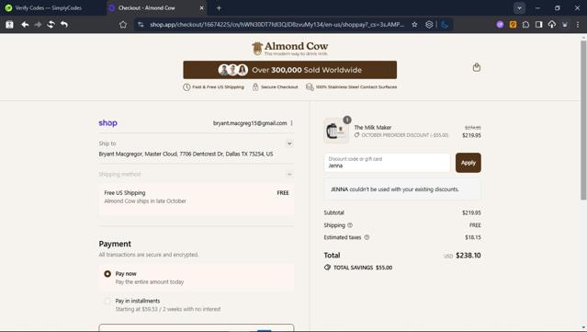This screenshot has height=332, width=587.
Task: Close the Checkout - Almond Cow tab
Action: pyautogui.click(x=201, y=8)
